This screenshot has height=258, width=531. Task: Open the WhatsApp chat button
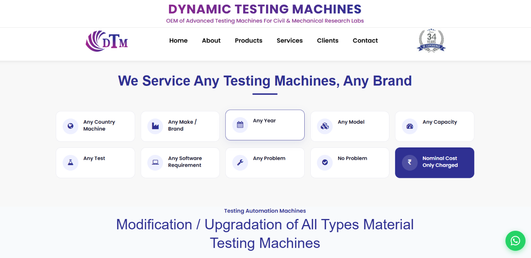point(515,241)
